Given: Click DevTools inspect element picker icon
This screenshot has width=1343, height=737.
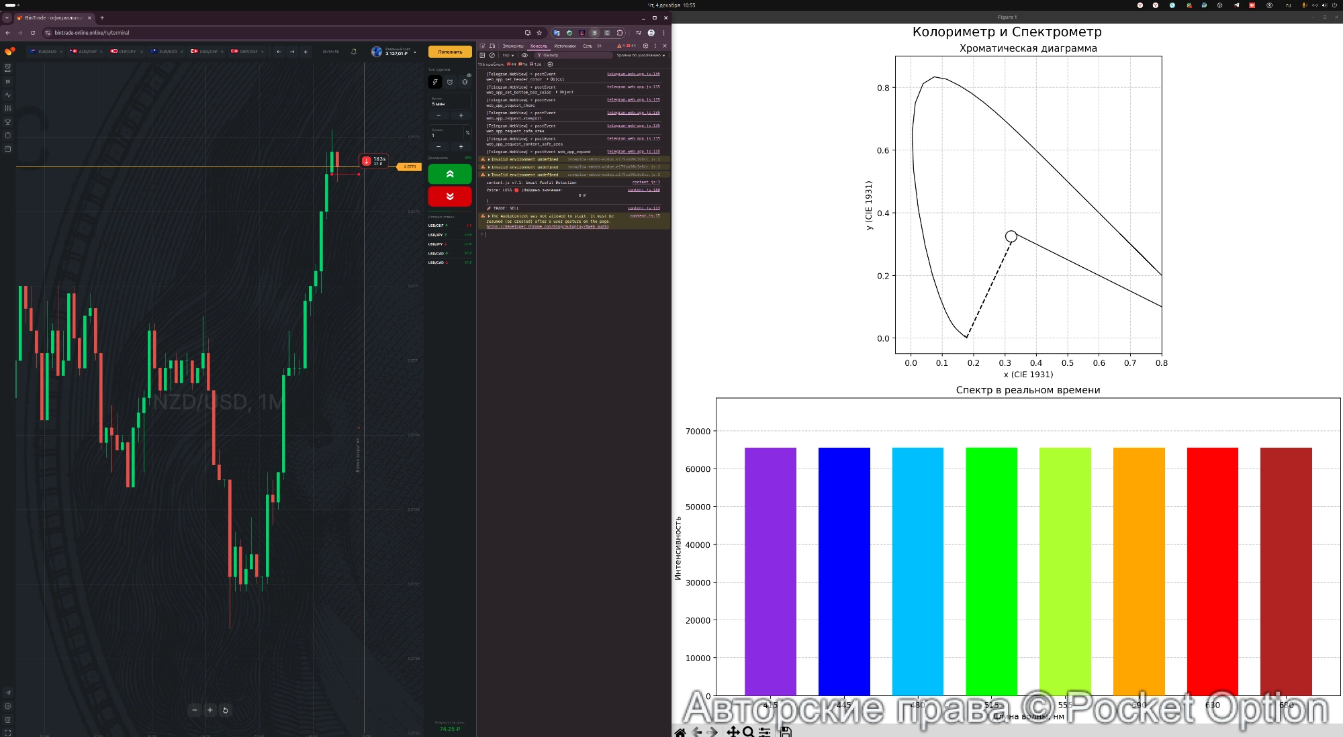Looking at the screenshot, I should click(x=482, y=46).
